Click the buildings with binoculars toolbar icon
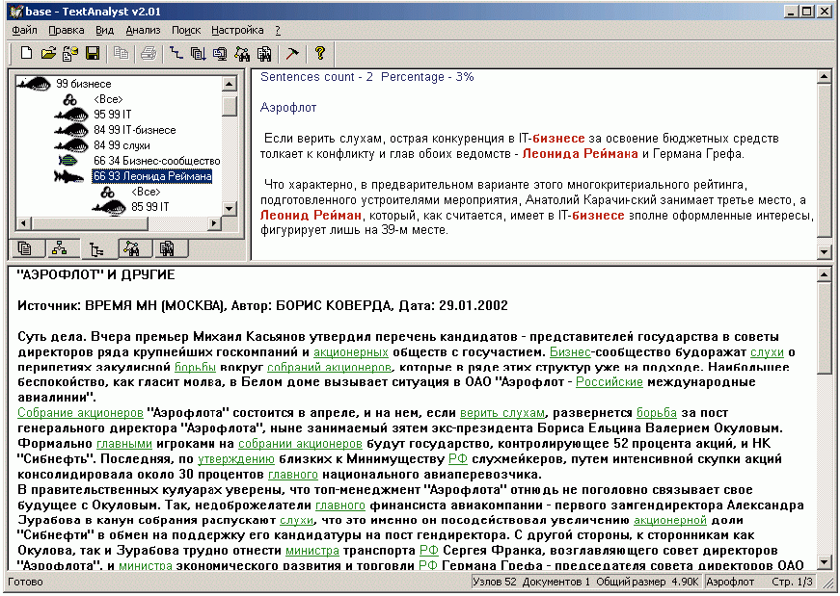Viewport: 840px width, 596px height. pyautogui.click(x=264, y=53)
